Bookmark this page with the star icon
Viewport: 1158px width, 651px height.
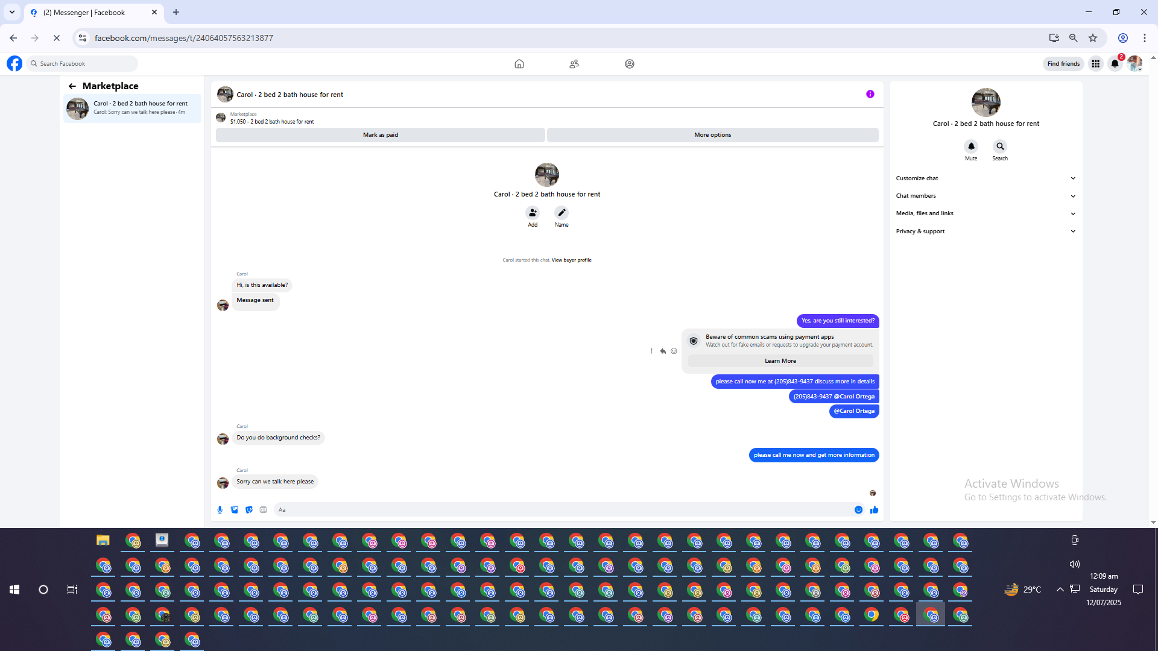tap(1093, 38)
